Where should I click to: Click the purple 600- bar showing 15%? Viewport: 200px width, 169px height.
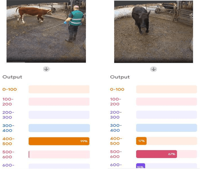140,166
